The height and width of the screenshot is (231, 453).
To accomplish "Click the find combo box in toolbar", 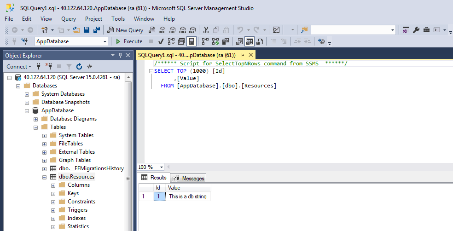I will pos(353,30).
